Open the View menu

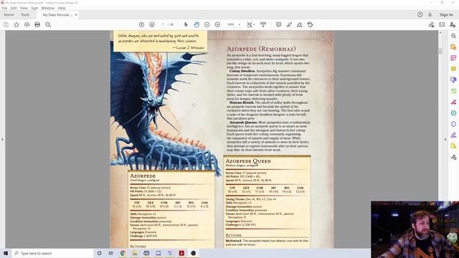pos(24,8)
